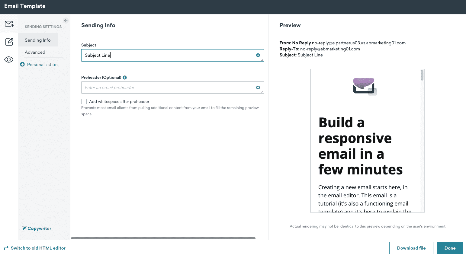Click the preview pane vertical scrollbar
Viewport: 466px width, 255px height.
pyautogui.click(x=422, y=75)
